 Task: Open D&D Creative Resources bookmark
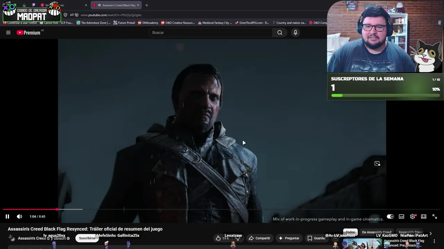(178, 23)
